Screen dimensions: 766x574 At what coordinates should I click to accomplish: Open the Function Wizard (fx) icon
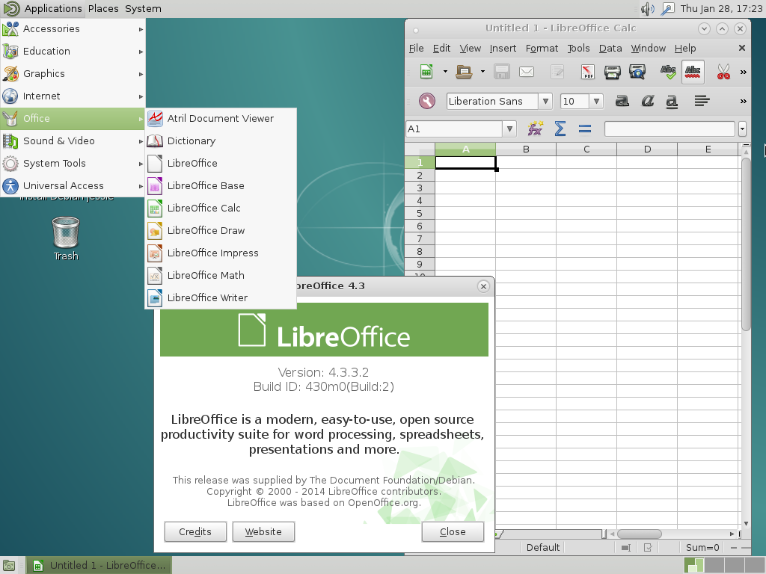(535, 129)
